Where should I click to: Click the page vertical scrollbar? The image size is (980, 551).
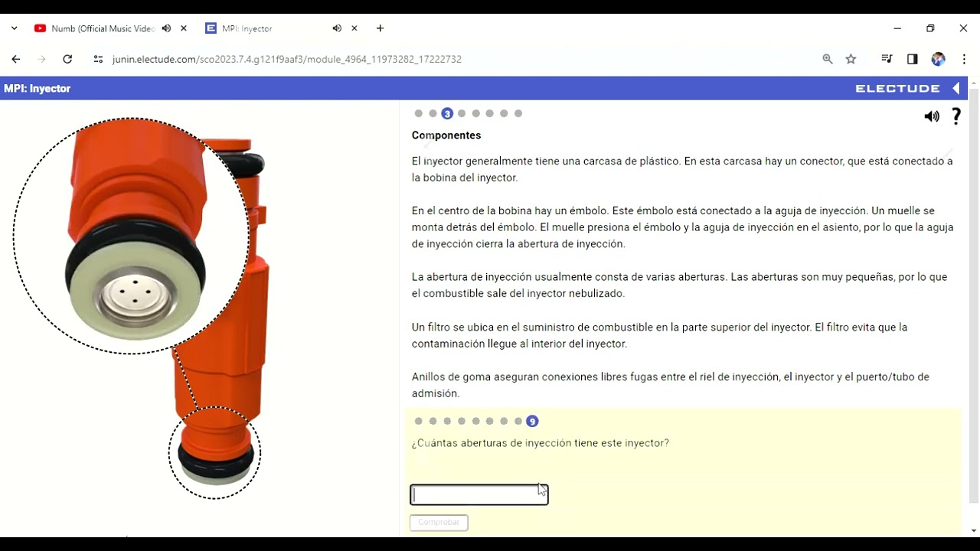click(x=974, y=295)
